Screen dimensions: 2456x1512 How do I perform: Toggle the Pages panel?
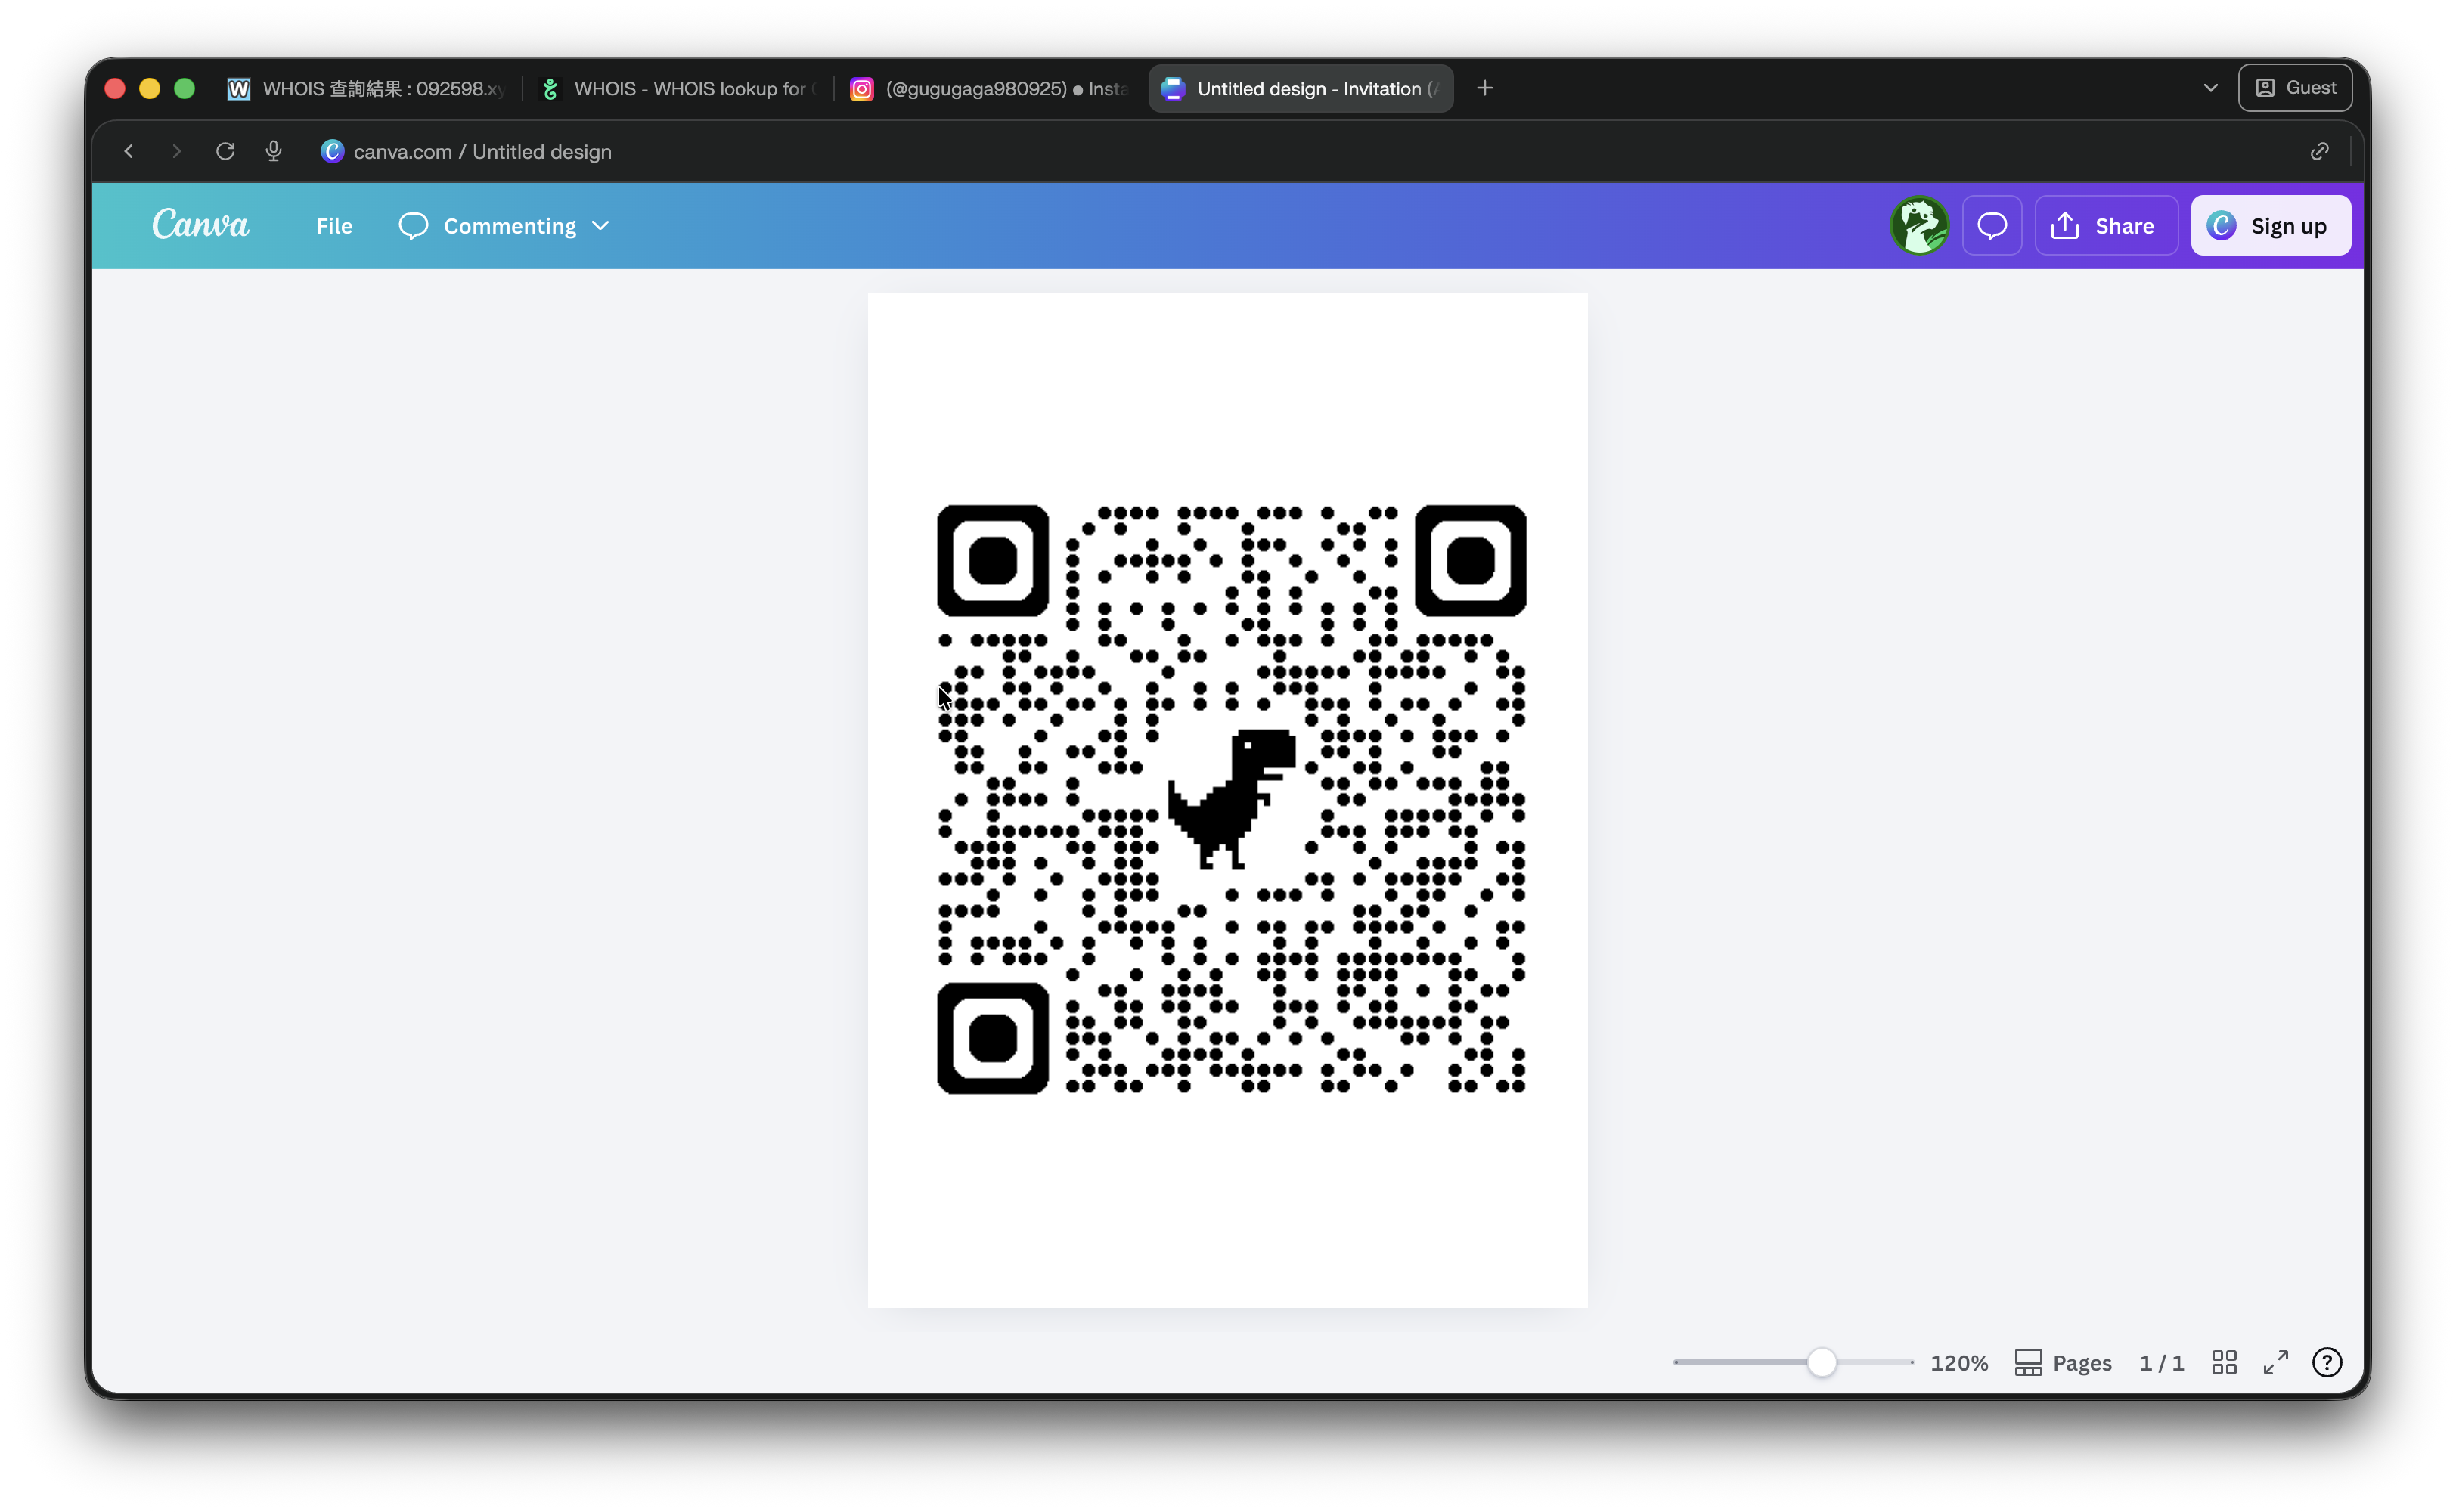pyautogui.click(x=2062, y=1362)
